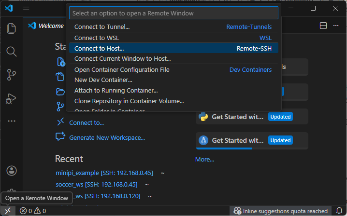Open the Accounts menu icon
This screenshot has width=347, height=216.
12,171
